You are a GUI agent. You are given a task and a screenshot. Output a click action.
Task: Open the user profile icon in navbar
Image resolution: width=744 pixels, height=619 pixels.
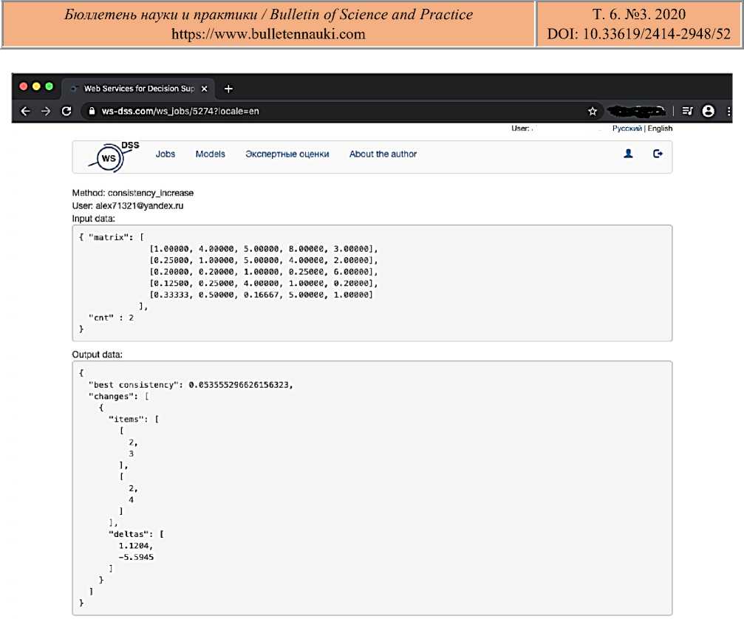pyautogui.click(x=628, y=154)
